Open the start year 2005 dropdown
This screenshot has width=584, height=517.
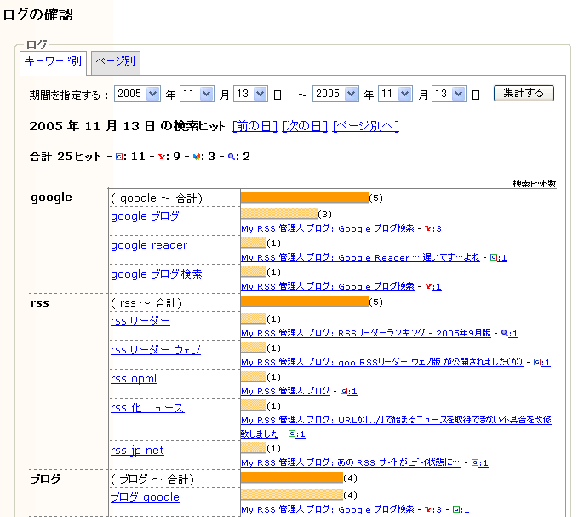coord(137,94)
